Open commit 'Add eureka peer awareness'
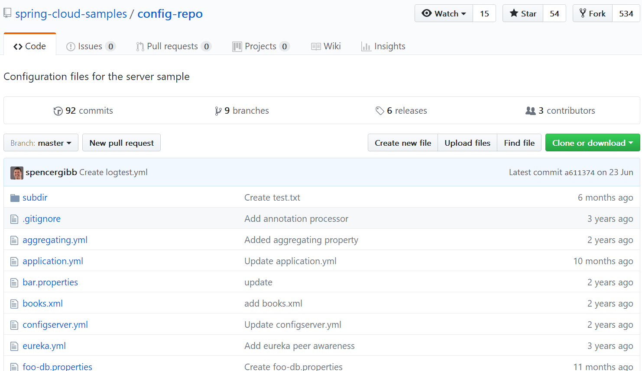This screenshot has width=642, height=371. (299, 346)
